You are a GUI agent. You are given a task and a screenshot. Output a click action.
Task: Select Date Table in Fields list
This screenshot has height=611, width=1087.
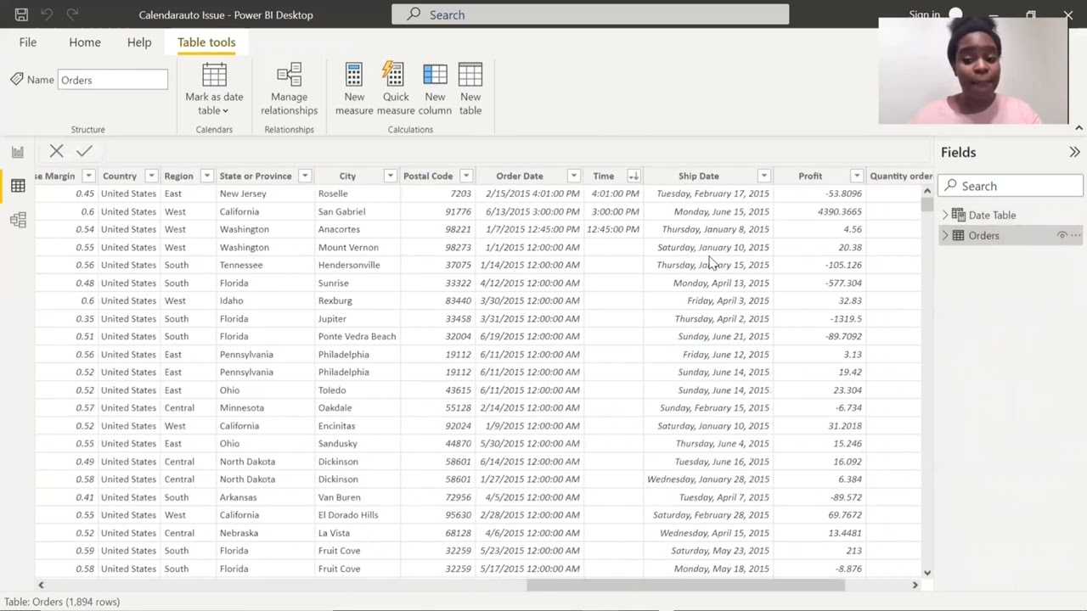[x=992, y=215]
